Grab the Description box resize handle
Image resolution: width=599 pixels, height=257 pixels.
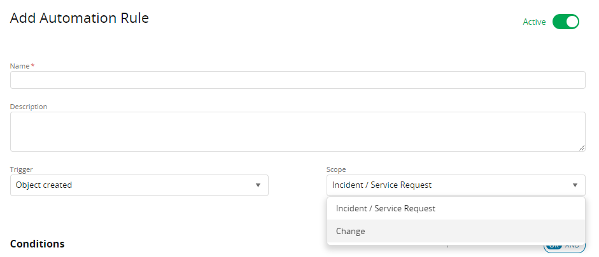tap(582, 148)
